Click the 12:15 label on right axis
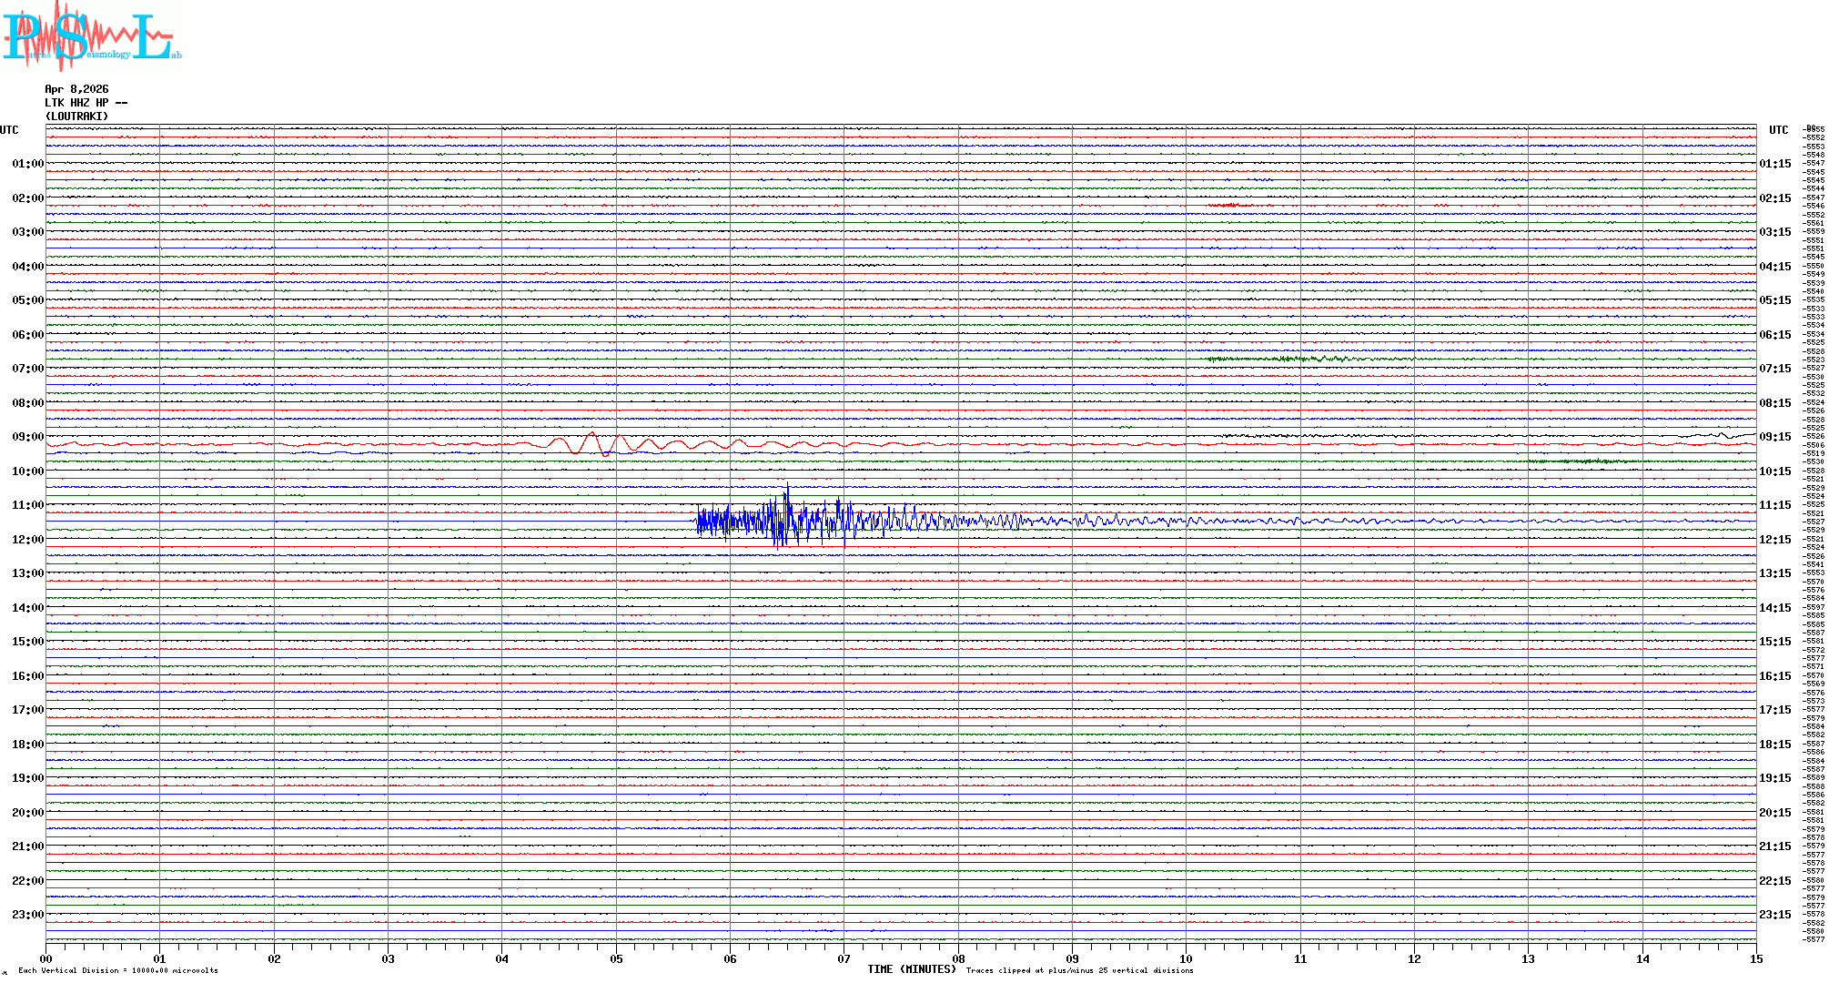 tap(1774, 540)
